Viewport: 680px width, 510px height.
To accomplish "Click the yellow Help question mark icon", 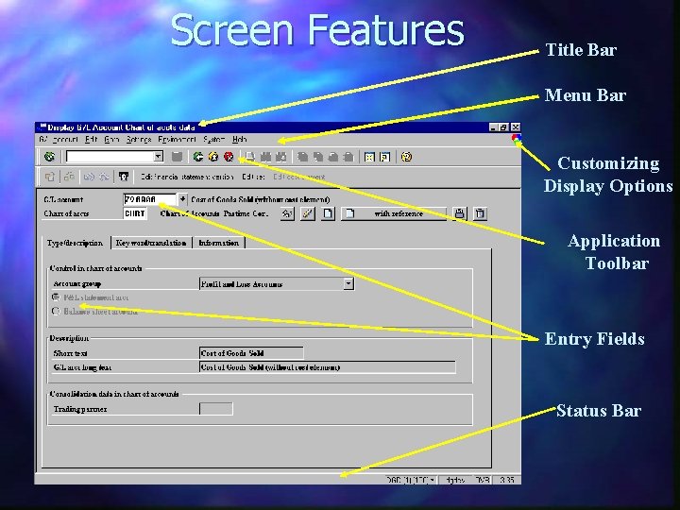I will pyautogui.click(x=406, y=157).
